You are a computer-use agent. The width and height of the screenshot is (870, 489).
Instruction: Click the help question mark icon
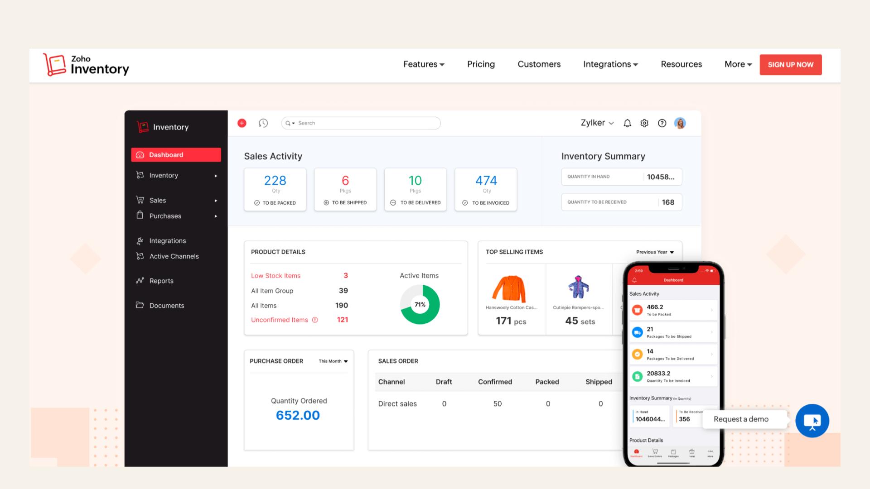click(662, 123)
